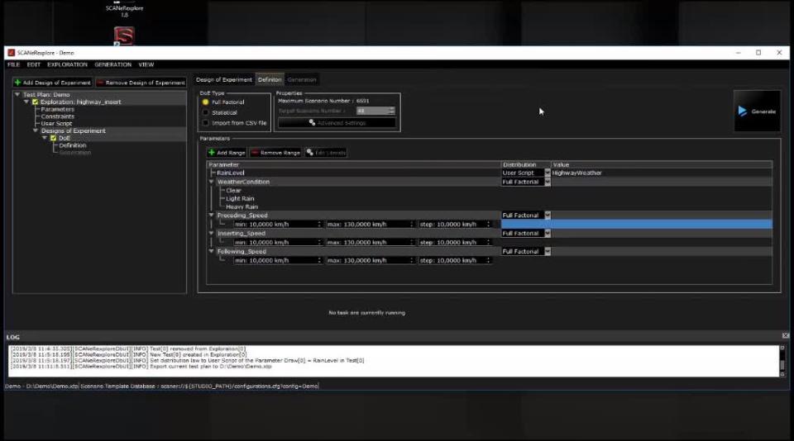
Task: Click the SCANeRexplore desktop shortcut icon
Action: tap(124, 36)
